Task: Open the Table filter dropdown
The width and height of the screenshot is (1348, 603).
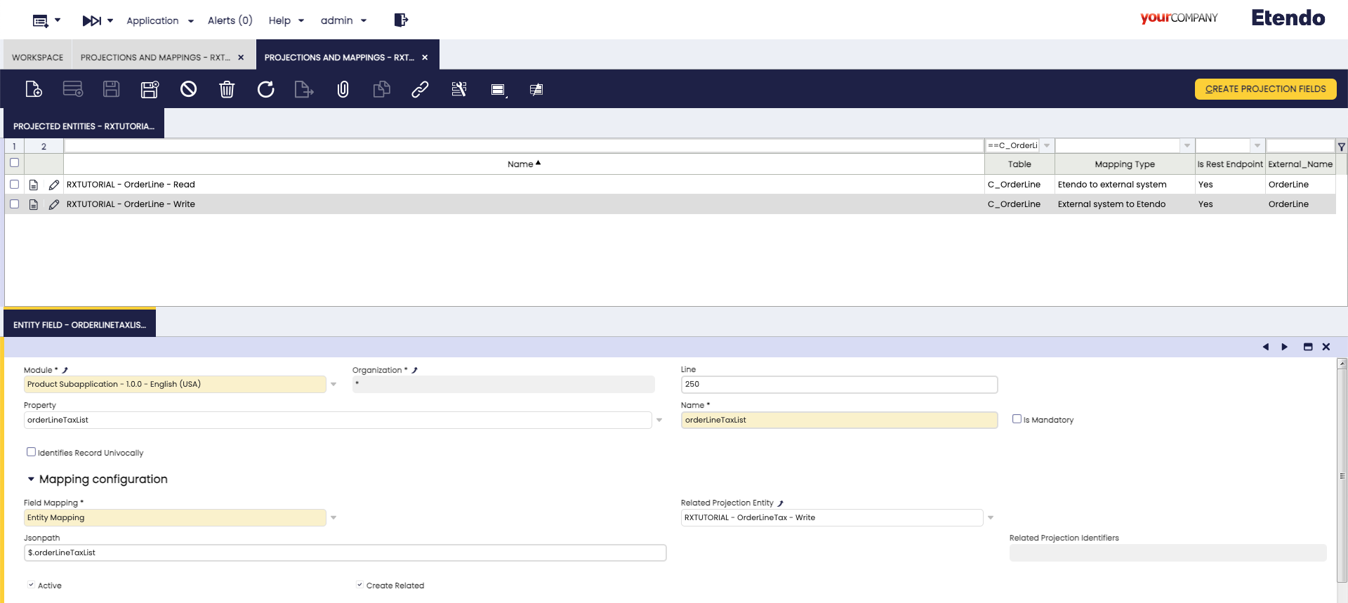Action: [1047, 145]
